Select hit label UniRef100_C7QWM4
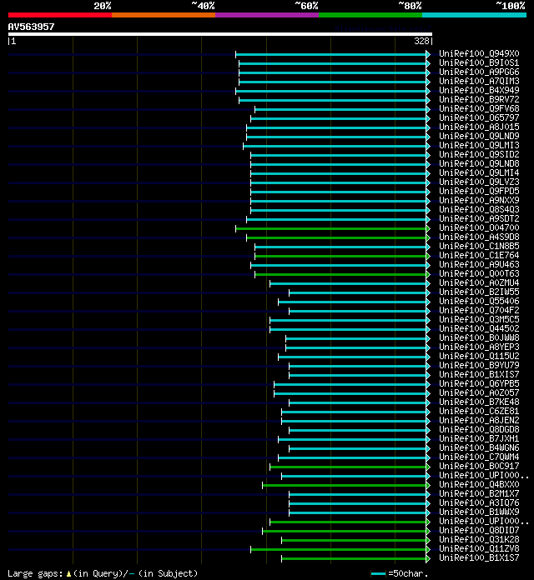The image size is (534, 580). click(x=479, y=457)
